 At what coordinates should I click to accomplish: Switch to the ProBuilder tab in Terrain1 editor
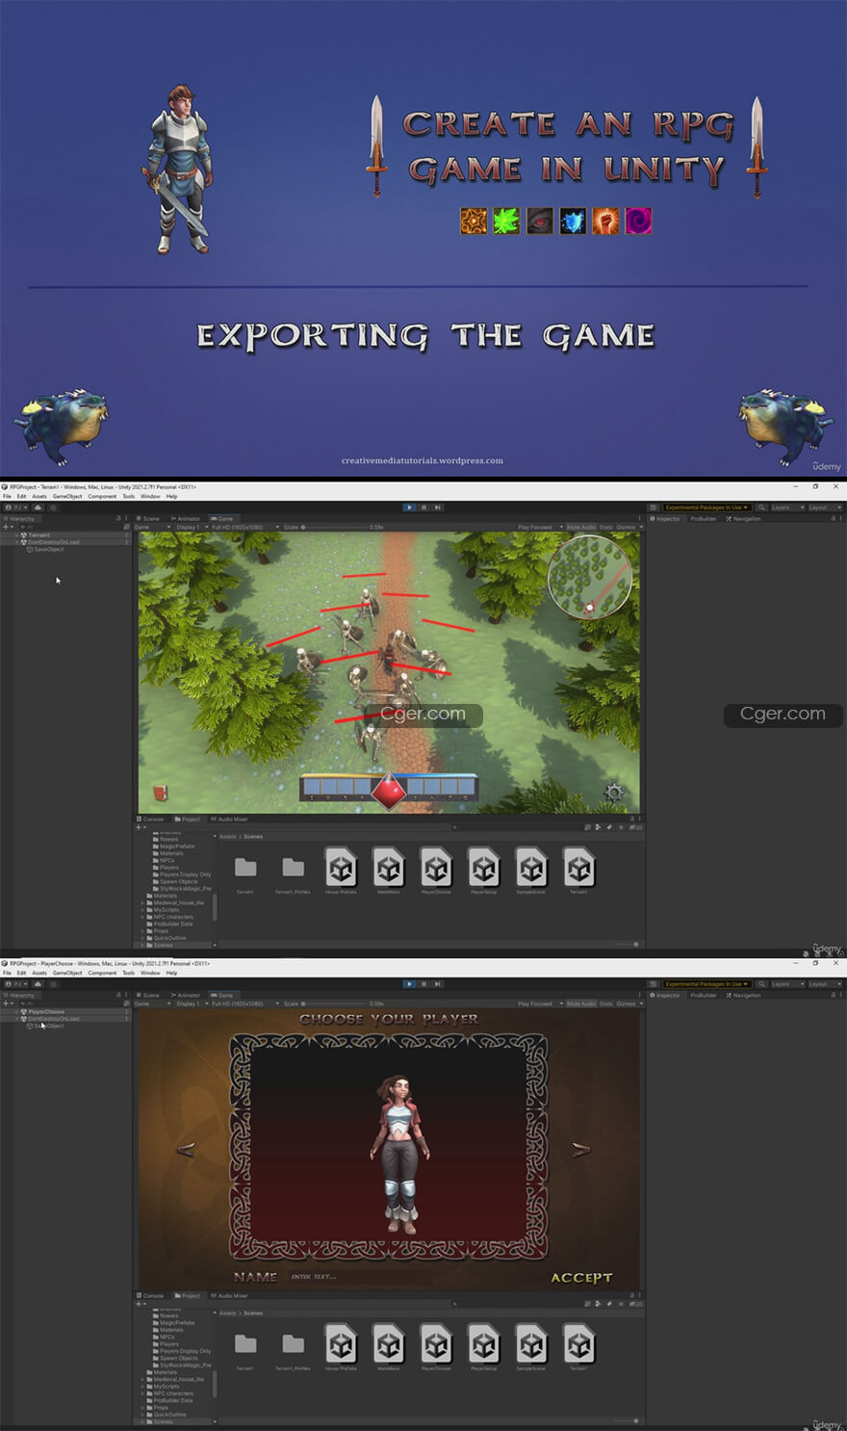pyautogui.click(x=704, y=518)
